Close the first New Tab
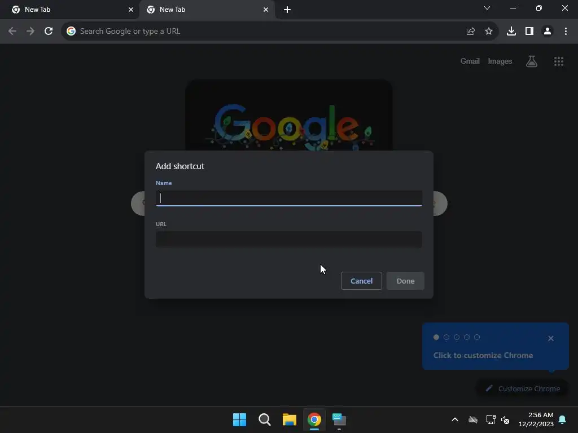 coord(131,10)
